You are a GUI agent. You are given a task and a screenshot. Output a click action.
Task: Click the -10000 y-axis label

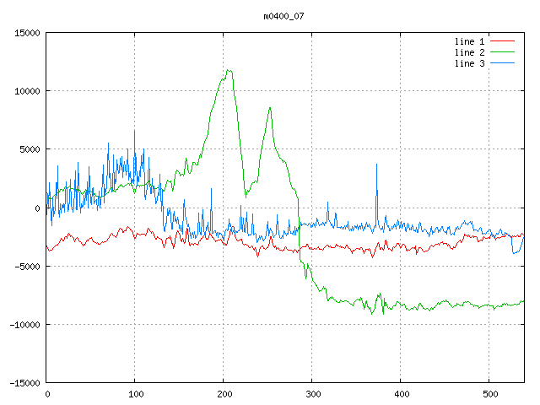point(22,325)
